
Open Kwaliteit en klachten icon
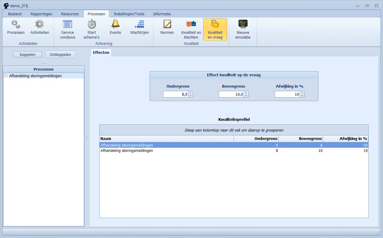(191, 24)
